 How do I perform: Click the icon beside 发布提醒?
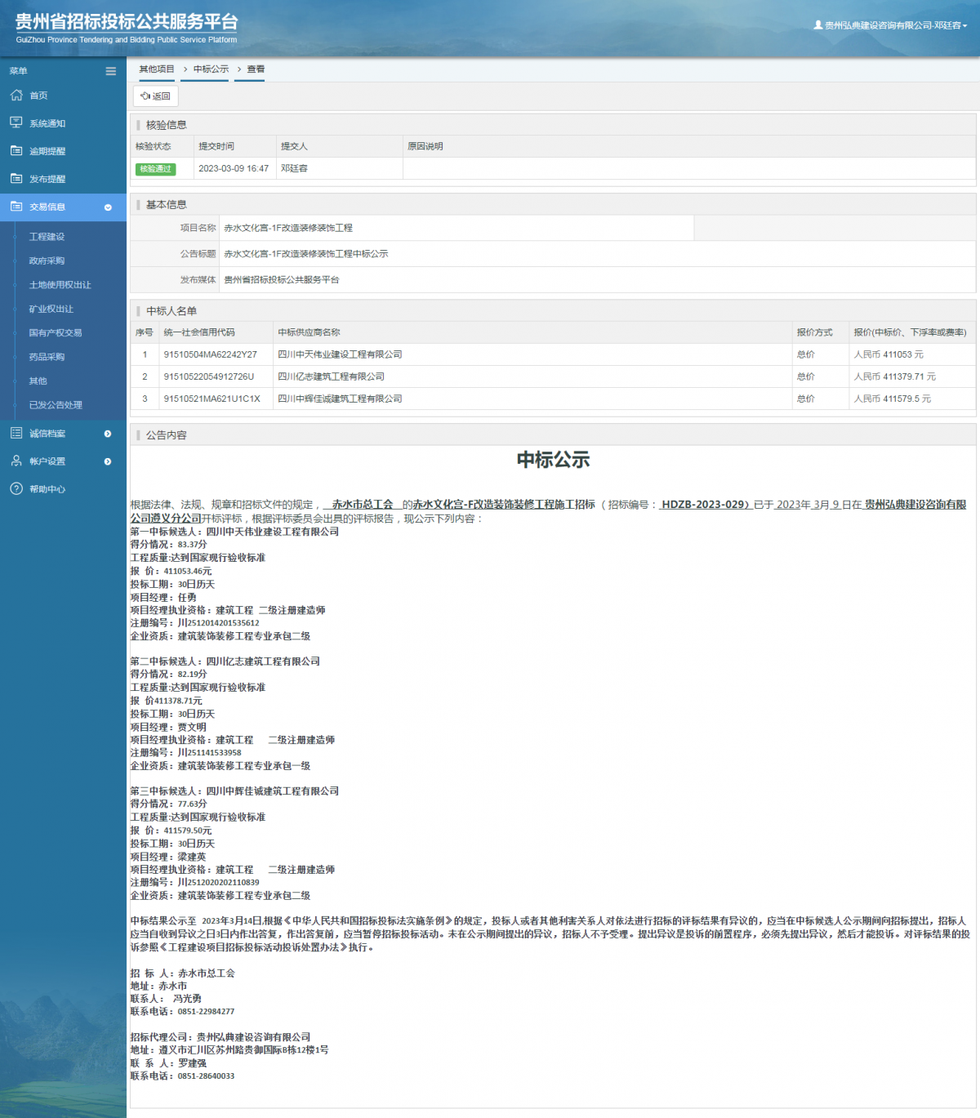click(16, 178)
